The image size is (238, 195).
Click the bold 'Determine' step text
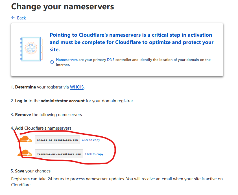pos(25,87)
